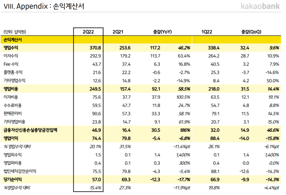Select 영업비용 2Q22 value '249.5'

tap(95, 89)
